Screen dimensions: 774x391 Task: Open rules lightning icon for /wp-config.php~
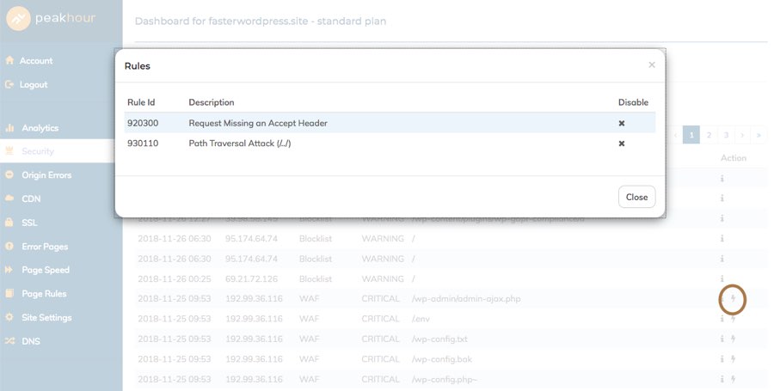tap(733, 379)
